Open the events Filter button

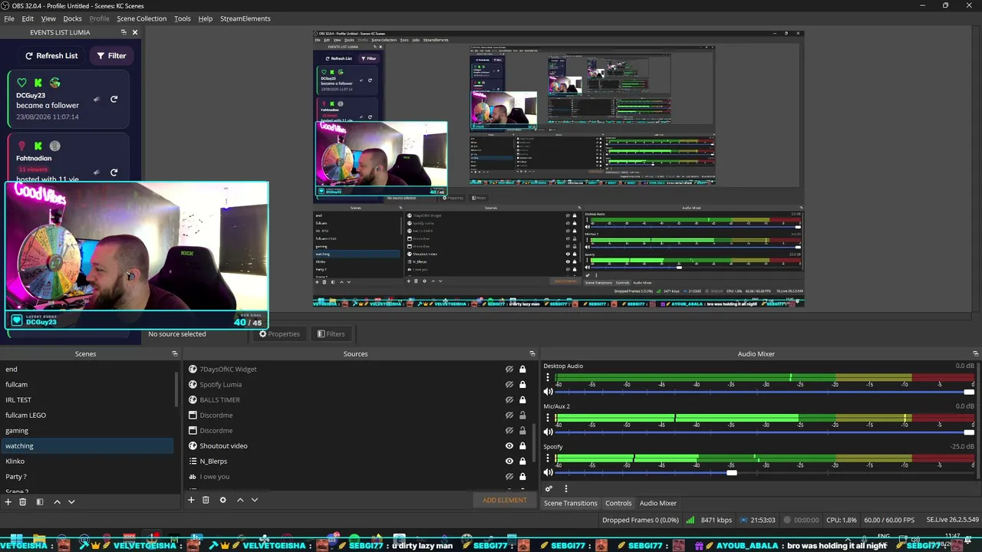(x=111, y=55)
